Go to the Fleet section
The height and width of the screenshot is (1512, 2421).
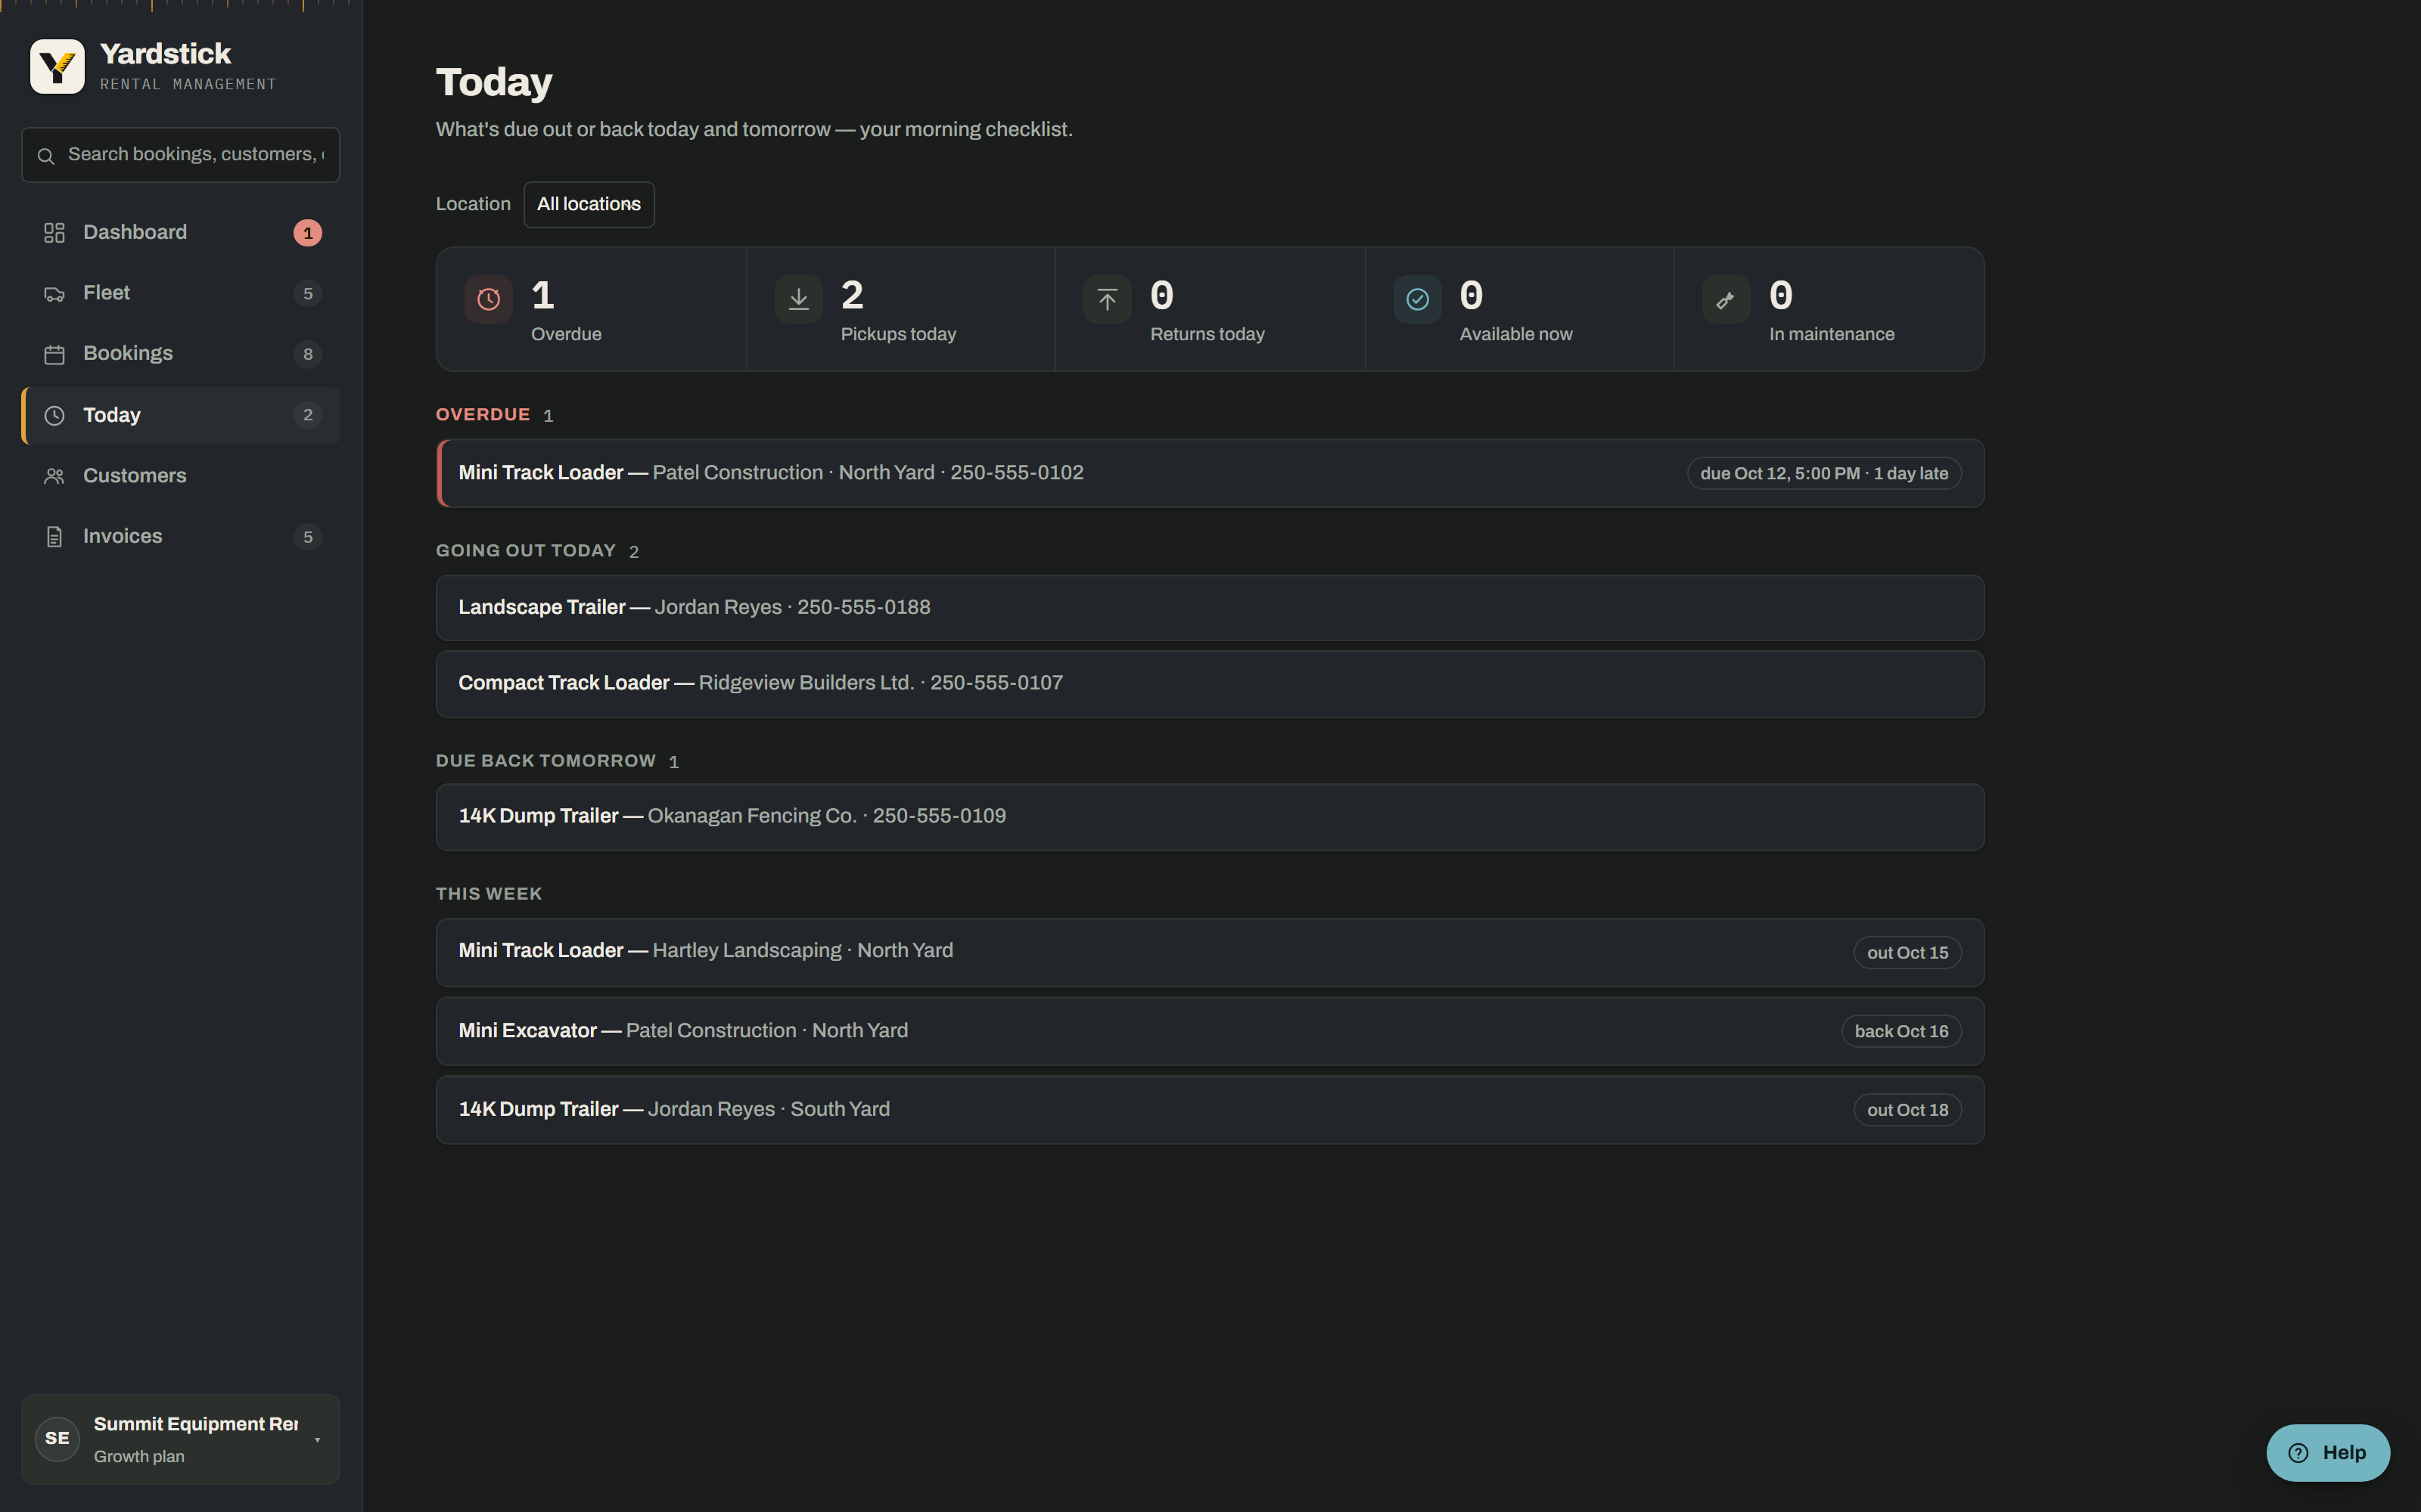[x=181, y=293]
